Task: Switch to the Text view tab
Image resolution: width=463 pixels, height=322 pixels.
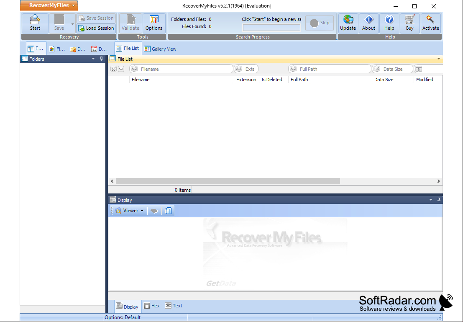Action: coord(174,306)
